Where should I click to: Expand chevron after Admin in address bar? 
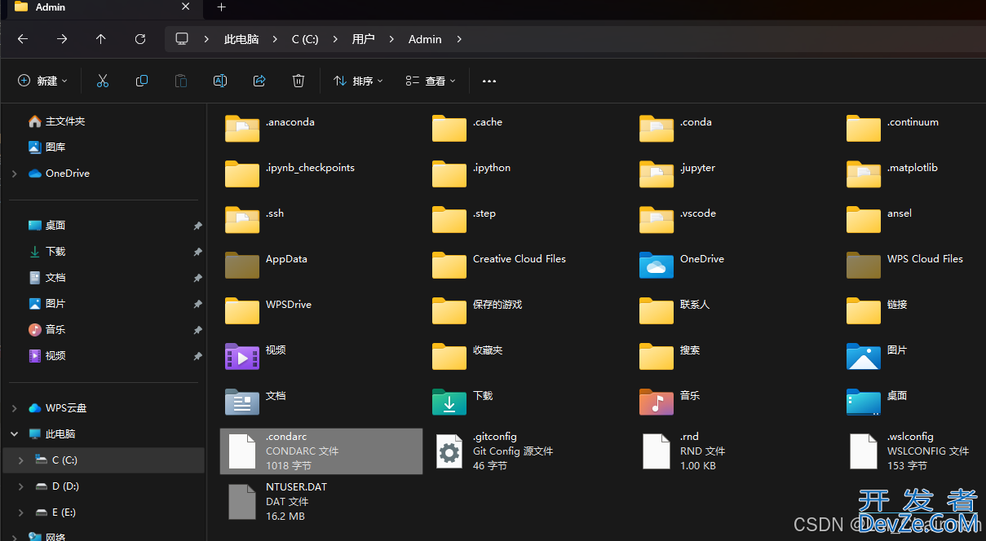460,39
